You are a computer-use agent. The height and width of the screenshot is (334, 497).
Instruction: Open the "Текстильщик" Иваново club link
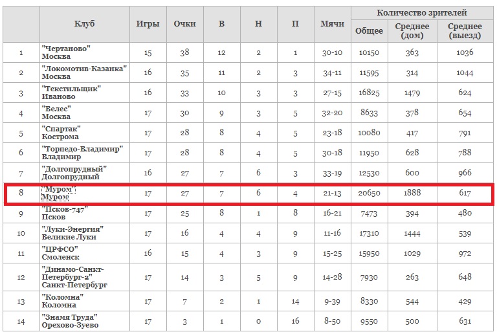pos(71,93)
